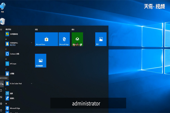Click the 最近添加 heading in the app list
Screen dimensions: 170x113
tap(8, 29)
